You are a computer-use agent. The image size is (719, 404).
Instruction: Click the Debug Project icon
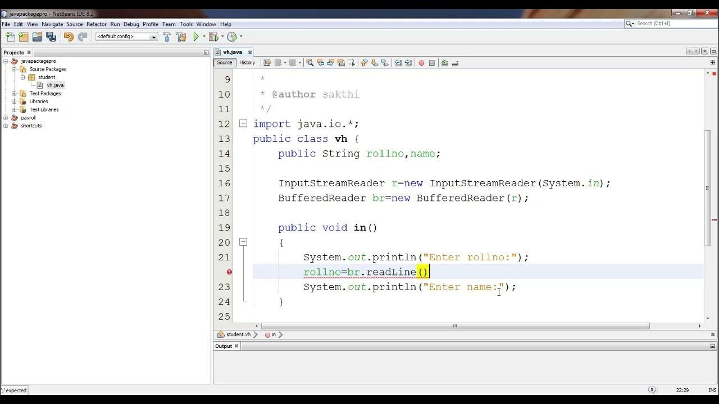pyautogui.click(x=213, y=36)
